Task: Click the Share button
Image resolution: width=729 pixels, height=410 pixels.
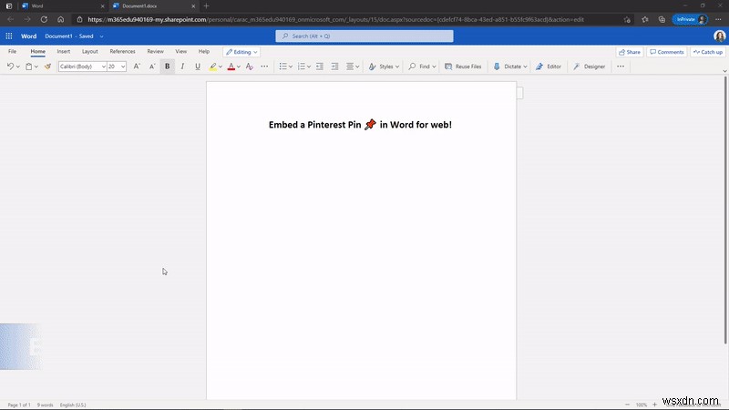Action: 630,52
